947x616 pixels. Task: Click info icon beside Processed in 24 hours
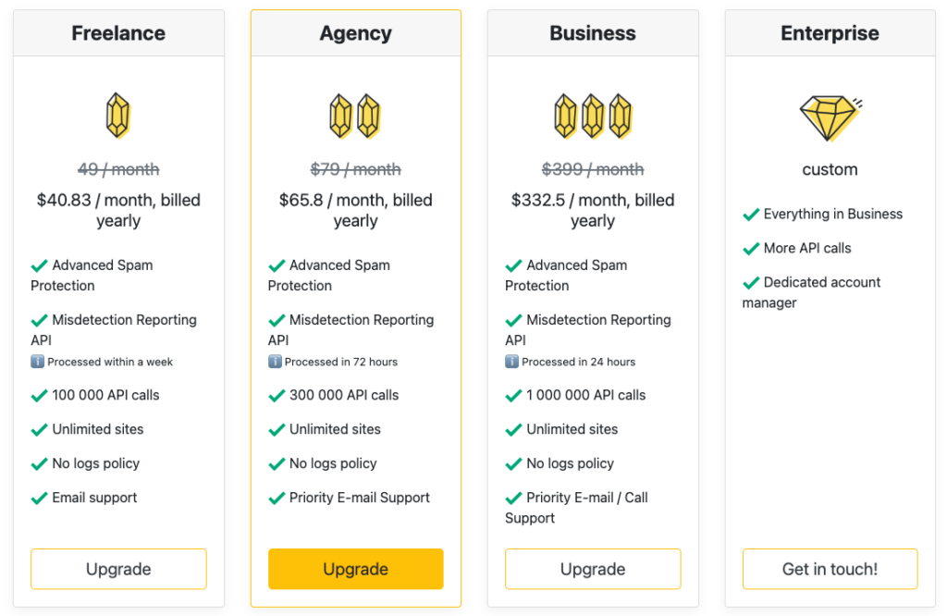click(x=511, y=362)
